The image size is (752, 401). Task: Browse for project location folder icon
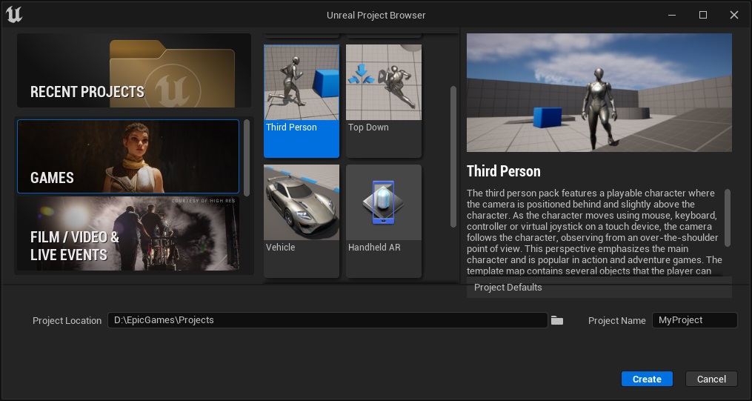coord(557,320)
